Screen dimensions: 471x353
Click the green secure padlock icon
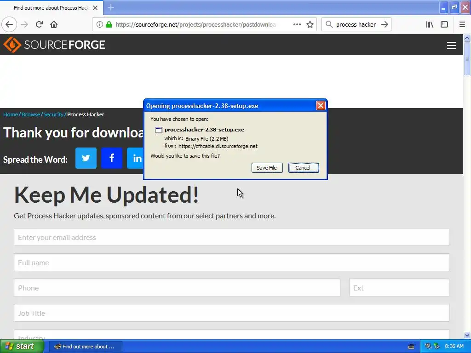click(x=109, y=25)
